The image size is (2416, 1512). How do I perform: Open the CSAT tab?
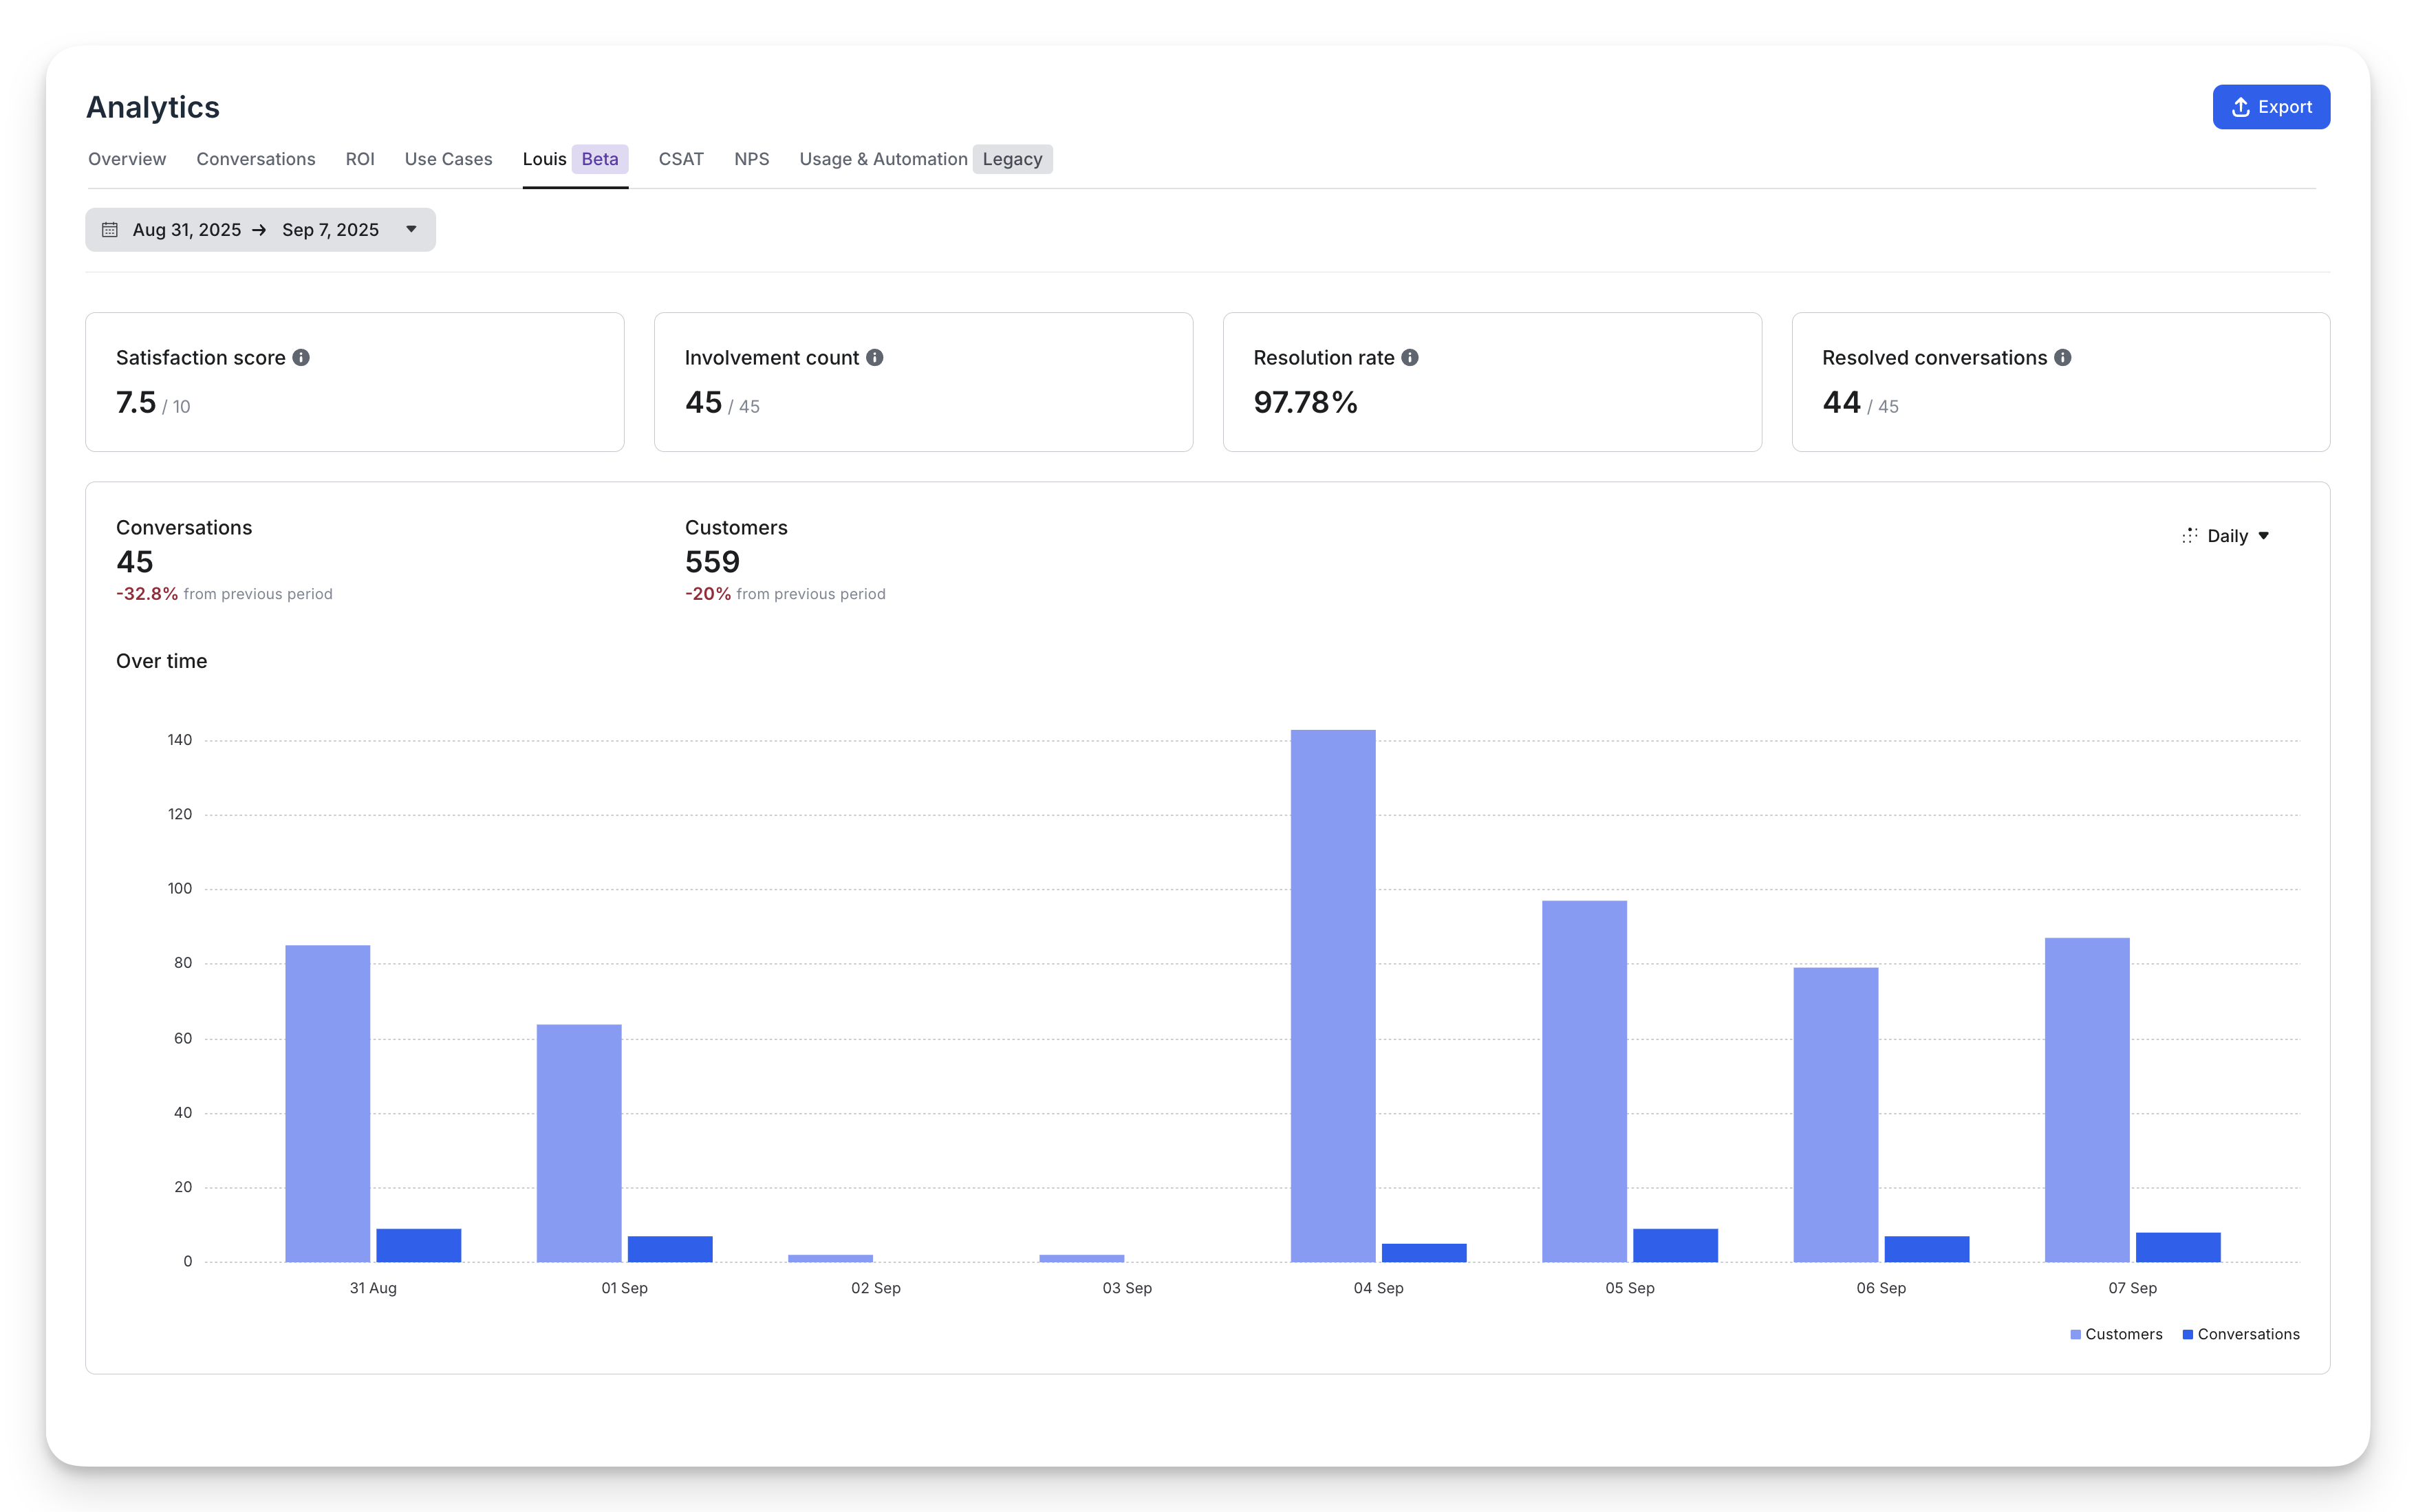(681, 159)
